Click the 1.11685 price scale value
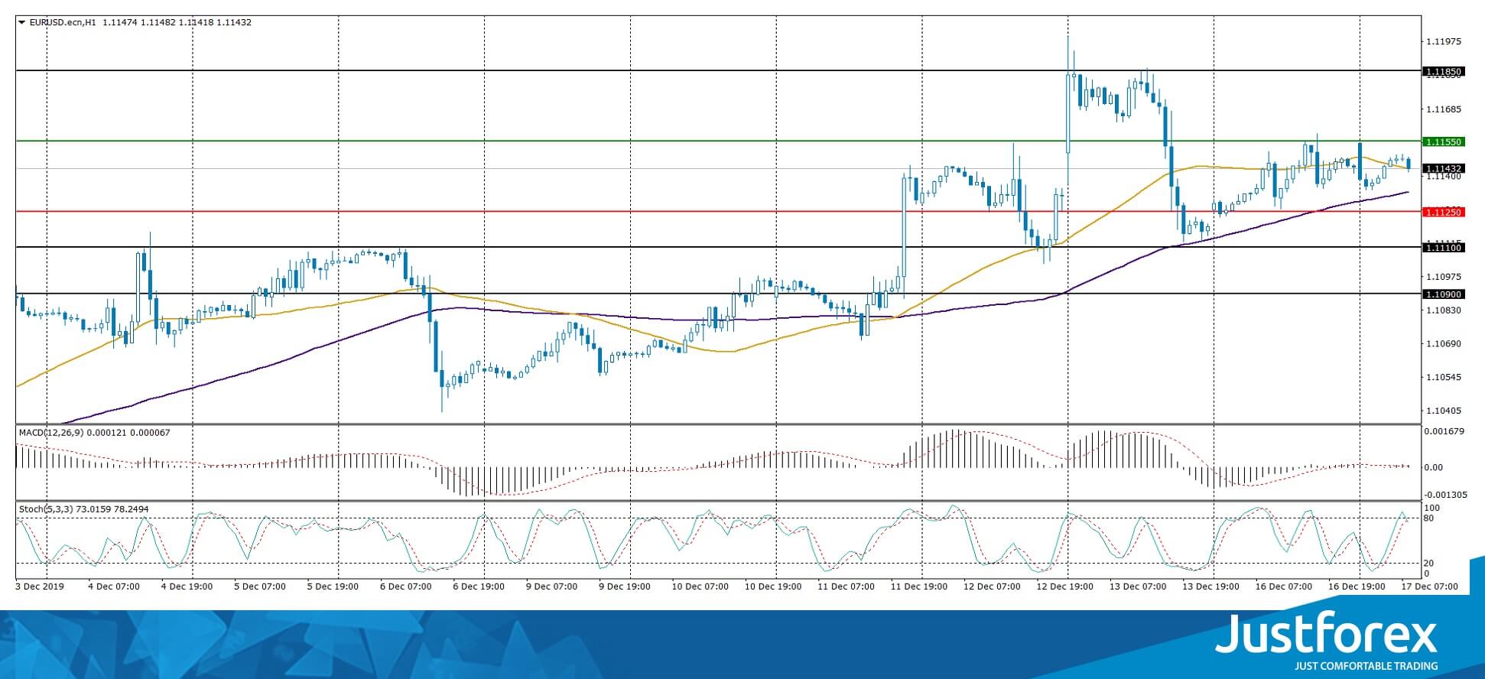1485x679 pixels. tap(1444, 109)
